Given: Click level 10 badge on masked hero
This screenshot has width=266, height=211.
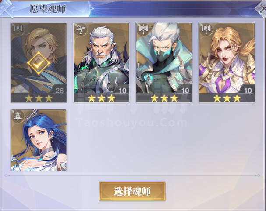Looking at the screenshot, I should pos(185,91).
